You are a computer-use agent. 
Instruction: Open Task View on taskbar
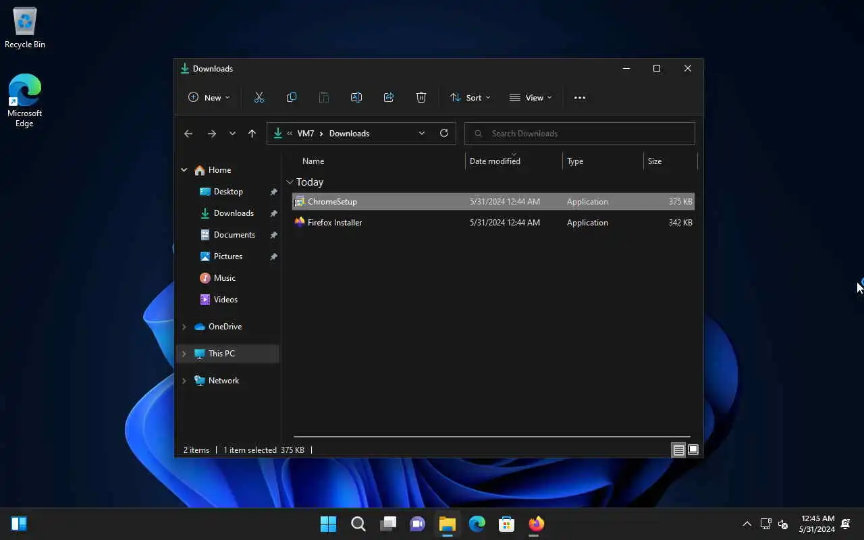pos(388,524)
